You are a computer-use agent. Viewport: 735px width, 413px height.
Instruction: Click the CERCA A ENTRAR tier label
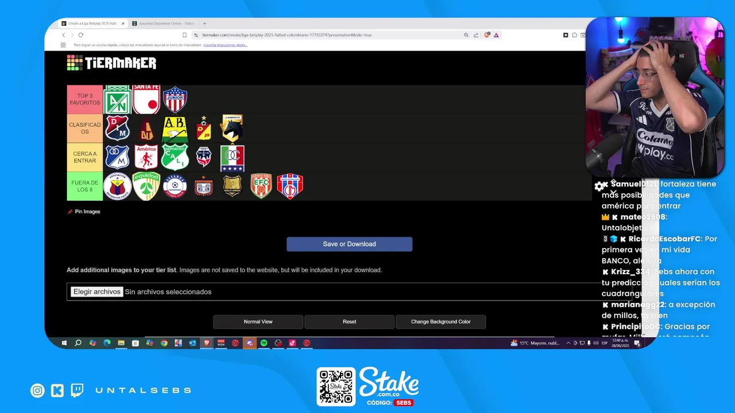(85, 157)
